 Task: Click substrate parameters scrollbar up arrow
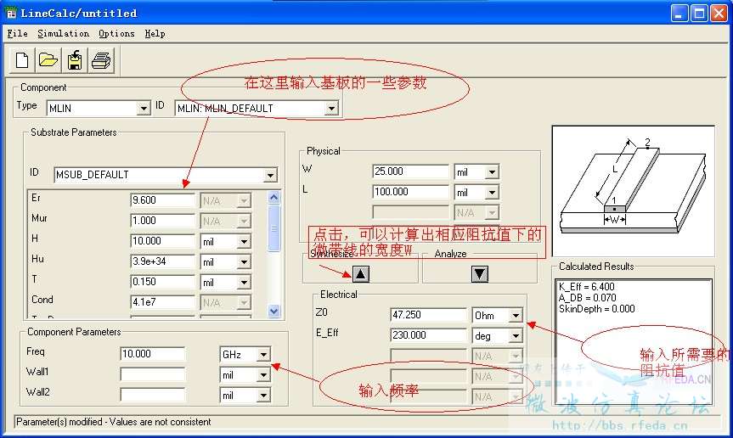(x=274, y=197)
